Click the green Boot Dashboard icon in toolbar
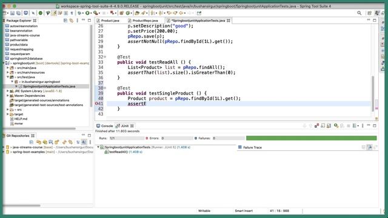Viewport: 388px width, 218px height. [41, 13]
